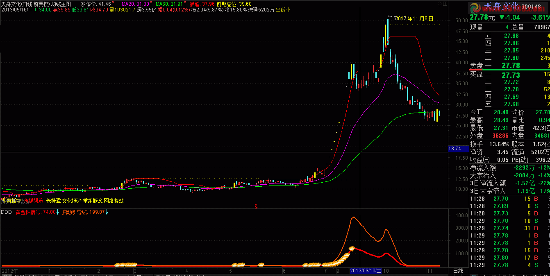550x276 pixels.
Task: Click the 买盘 label
Action: pyautogui.click(x=477, y=75)
